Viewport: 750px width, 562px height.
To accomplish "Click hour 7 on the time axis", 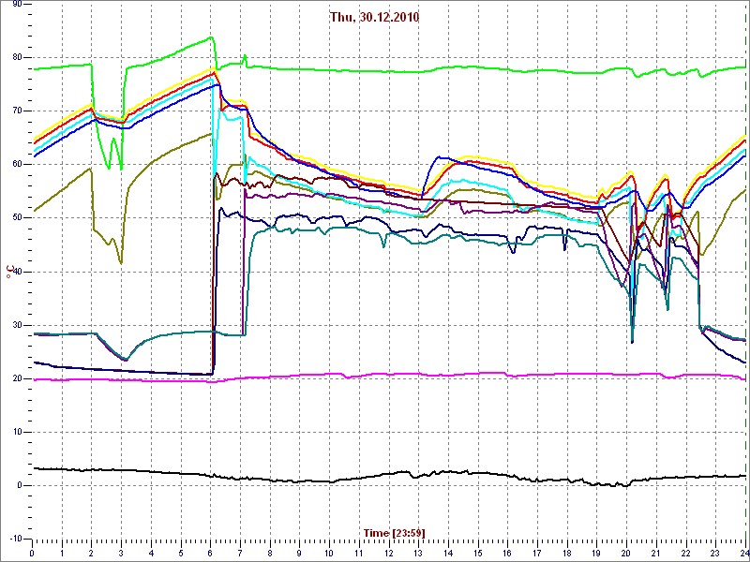I will (x=240, y=554).
